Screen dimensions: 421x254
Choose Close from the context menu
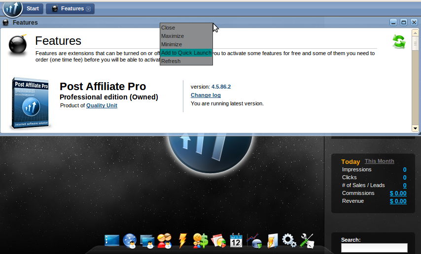tap(186, 28)
